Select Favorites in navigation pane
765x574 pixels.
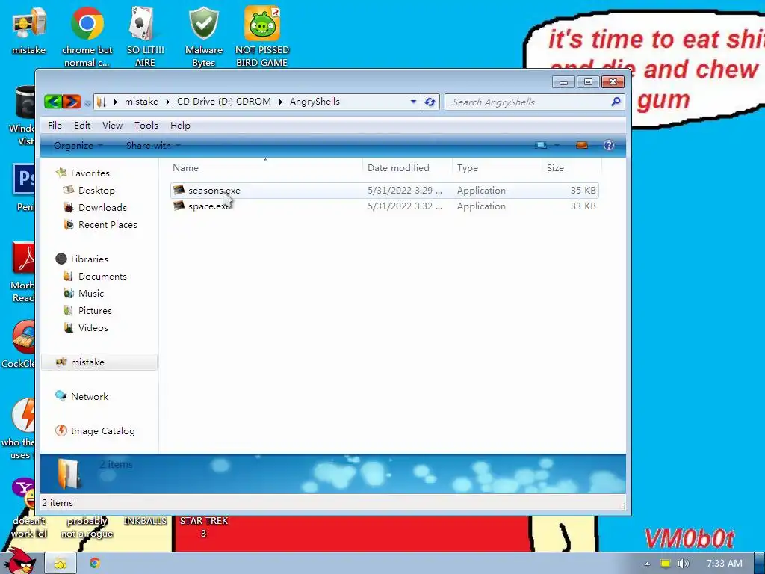click(90, 173)
